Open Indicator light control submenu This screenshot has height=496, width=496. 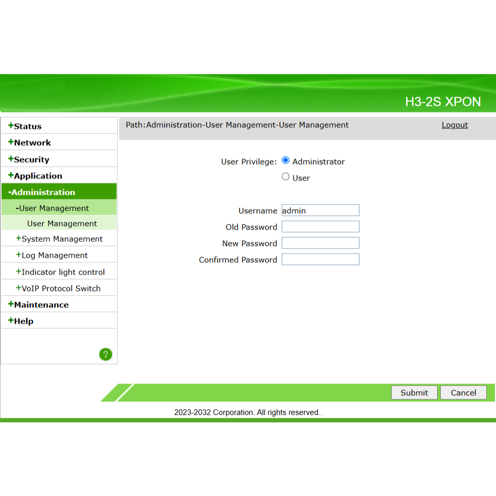[60, 272]
